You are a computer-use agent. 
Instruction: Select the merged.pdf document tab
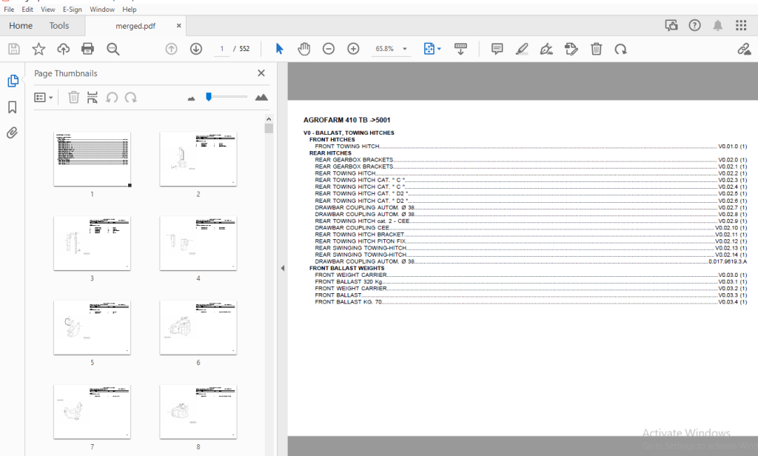[x=135, y=26]
